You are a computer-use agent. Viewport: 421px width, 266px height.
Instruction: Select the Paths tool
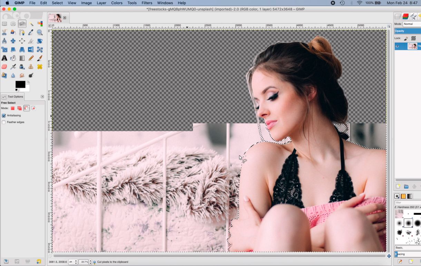(x=21, y=32)
